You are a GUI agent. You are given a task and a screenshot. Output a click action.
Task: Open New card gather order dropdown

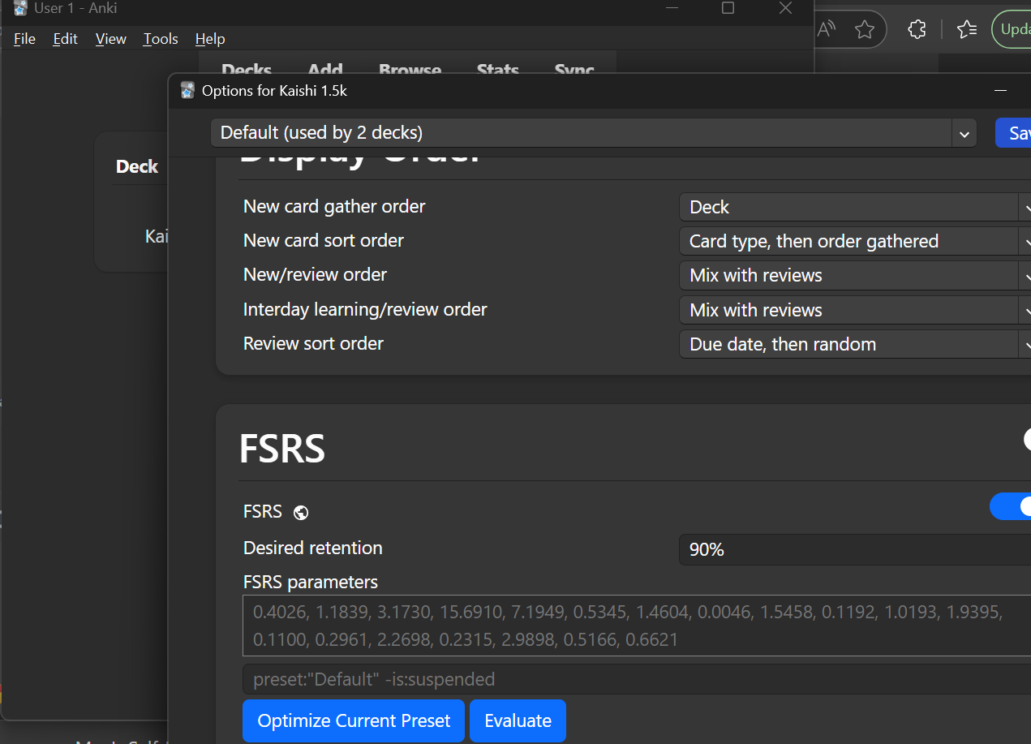click(855, 207)
